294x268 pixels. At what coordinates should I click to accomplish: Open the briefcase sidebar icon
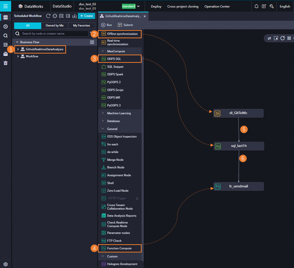pyautogui.click(x=6, y=54)
